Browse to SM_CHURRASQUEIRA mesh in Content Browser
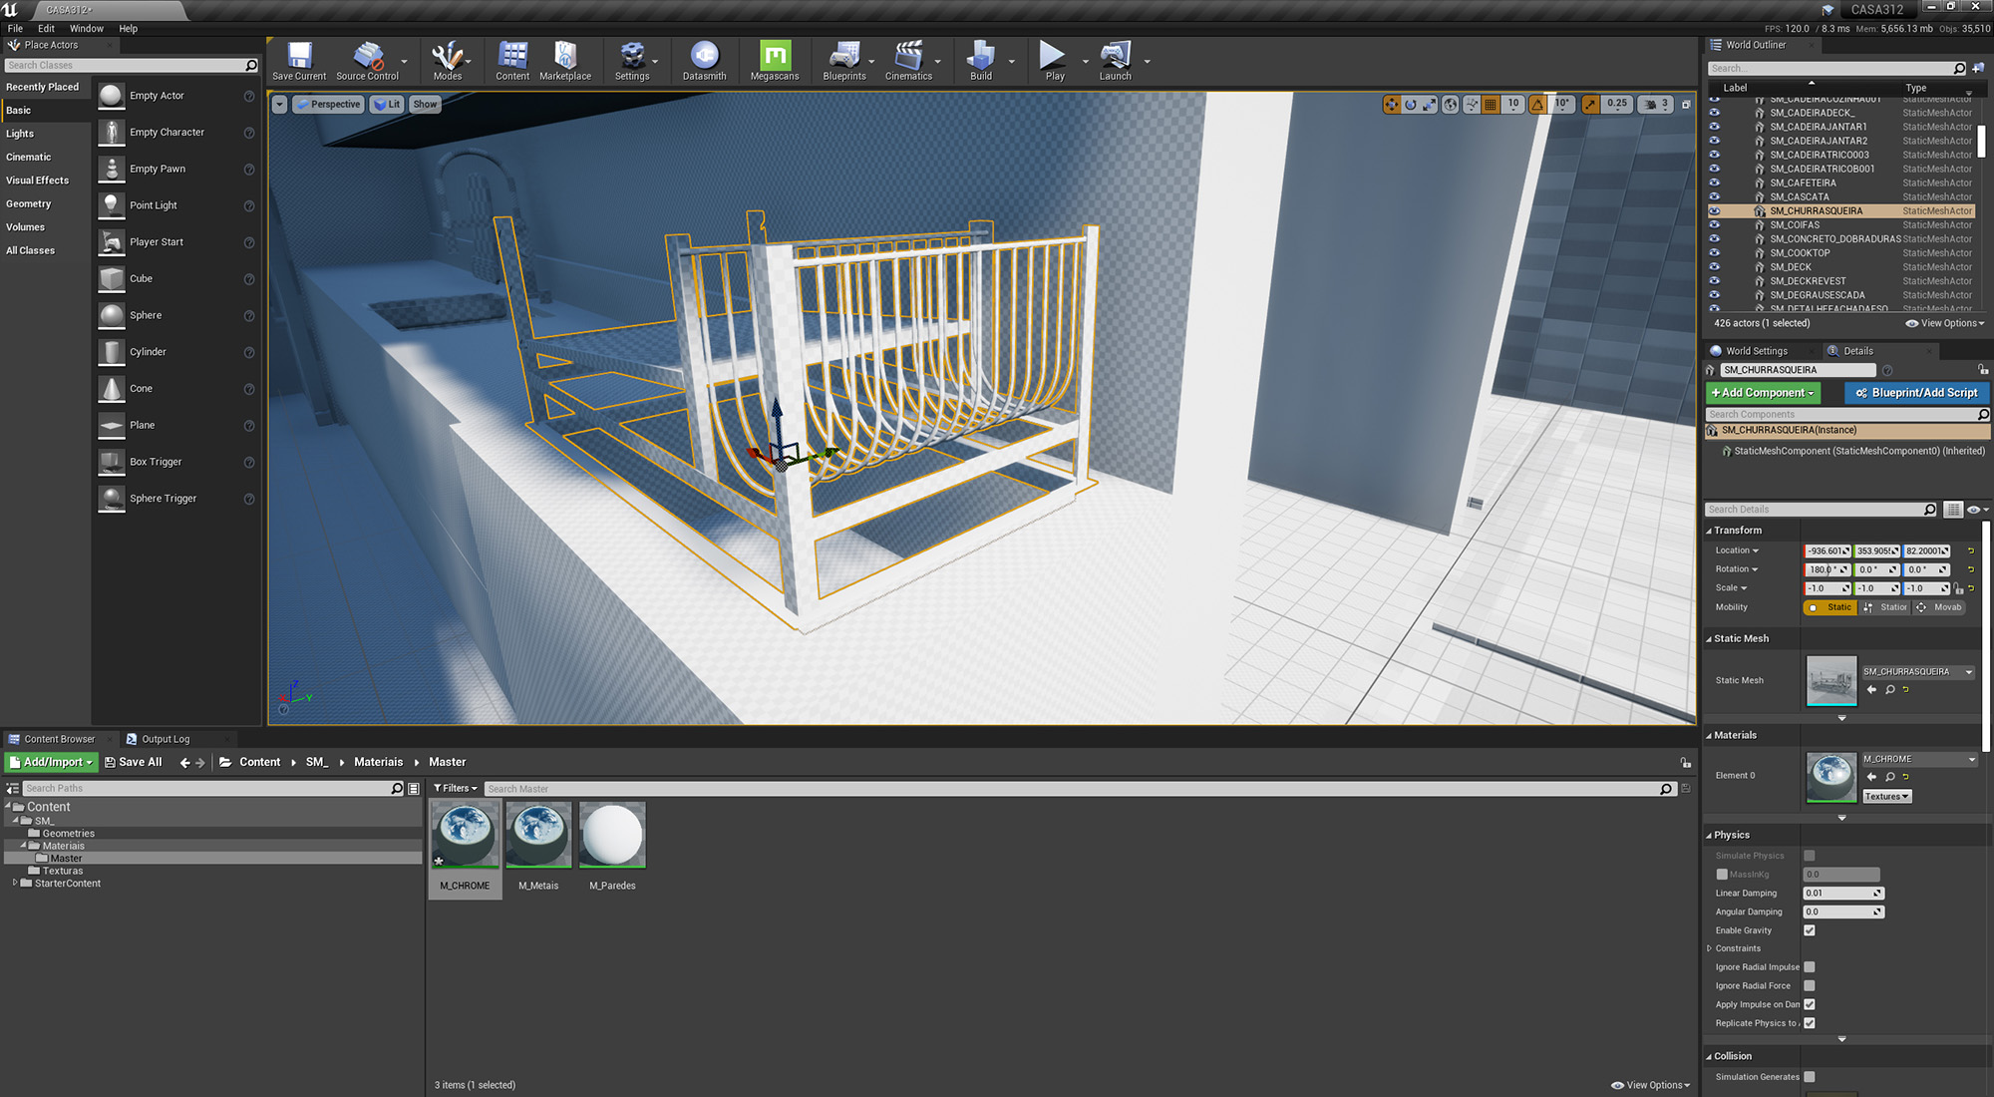This screenshot has height=1097, width=1994. [1890, 689]
